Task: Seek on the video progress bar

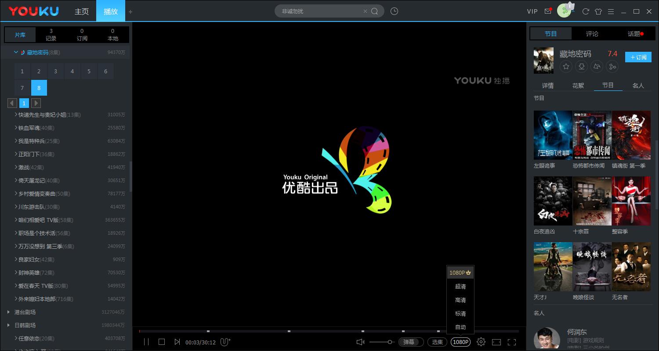Action: [x=329, y=331]
